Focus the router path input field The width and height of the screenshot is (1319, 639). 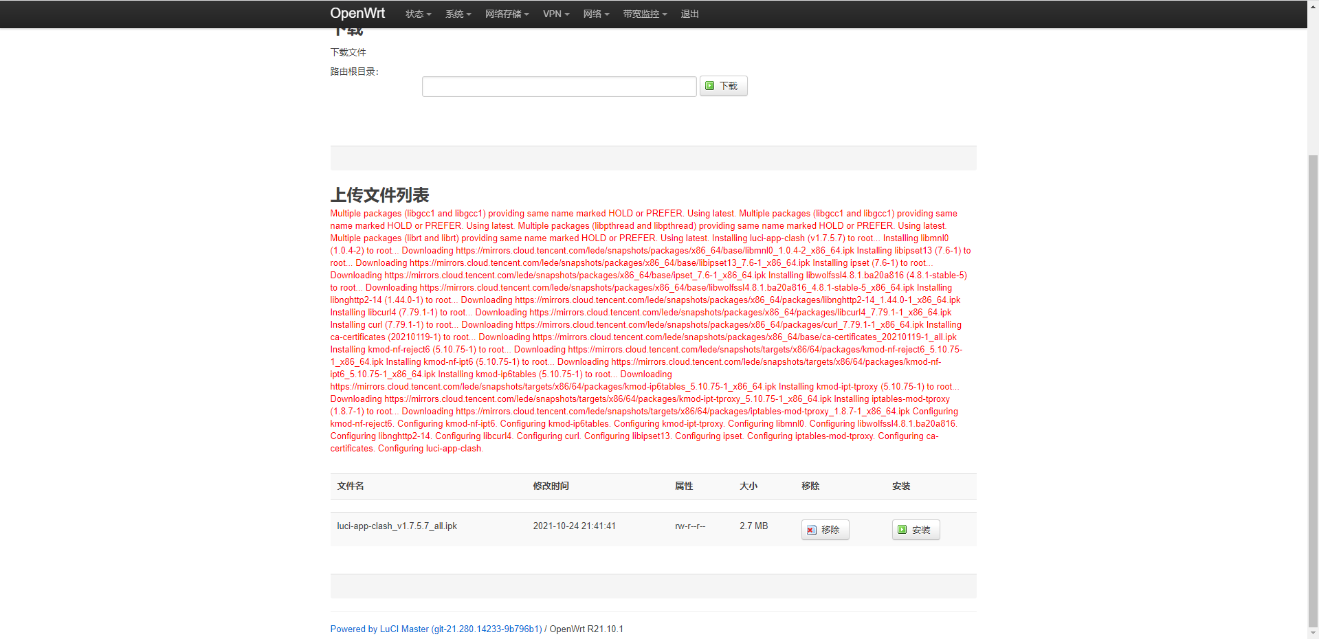(x=559, y=87)
